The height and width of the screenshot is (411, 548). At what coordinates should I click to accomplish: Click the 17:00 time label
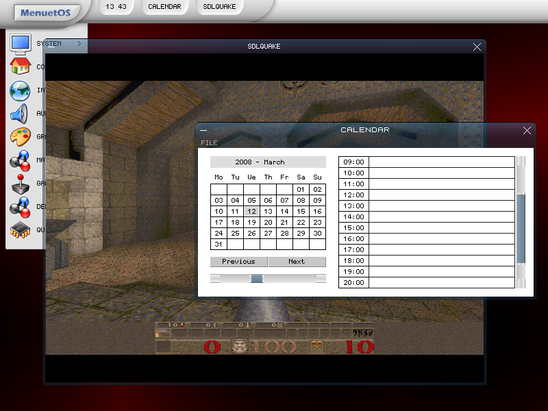(353, 249)
